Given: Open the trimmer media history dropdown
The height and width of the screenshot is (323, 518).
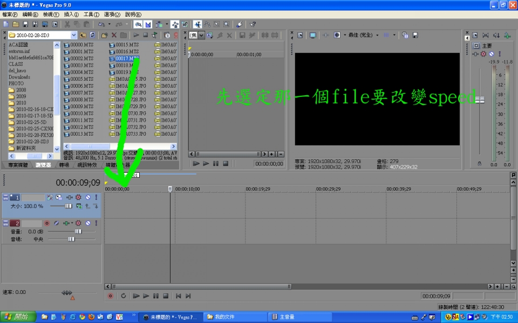Looking at the screenshot, I should pyautogui.click(x=201, y=35).
